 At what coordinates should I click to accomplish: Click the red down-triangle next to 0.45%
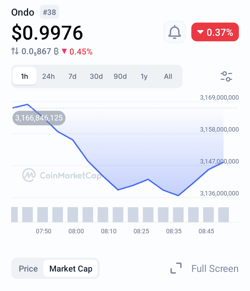[x=64, y=51]
